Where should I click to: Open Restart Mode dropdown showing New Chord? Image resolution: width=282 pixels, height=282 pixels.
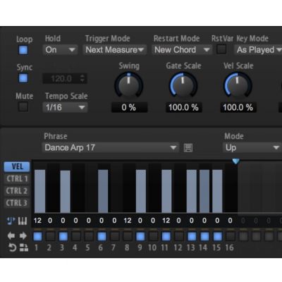pos(182,50)
